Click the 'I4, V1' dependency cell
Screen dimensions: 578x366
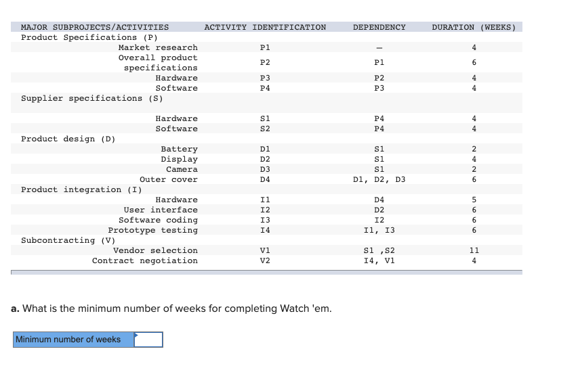click(x=379, y=260)
